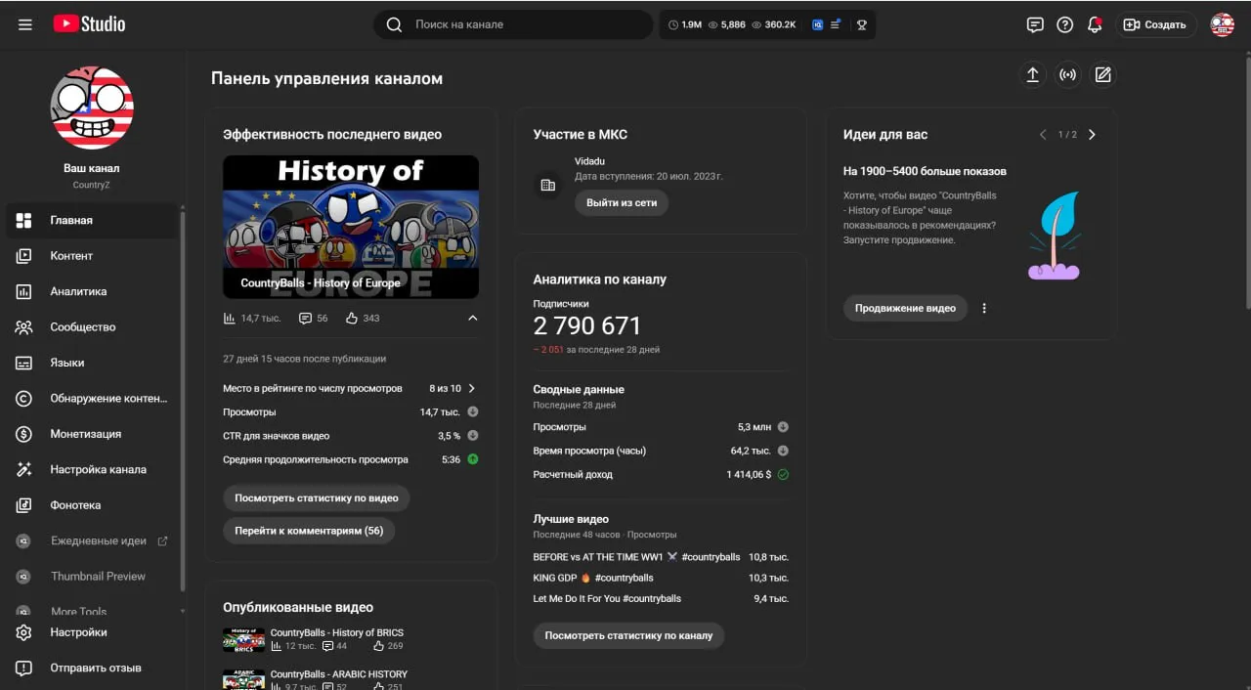The height and width of the screenshot is (690, 1251).
Task: Click Посмотреть статистику по видео button
Action: 317,497
